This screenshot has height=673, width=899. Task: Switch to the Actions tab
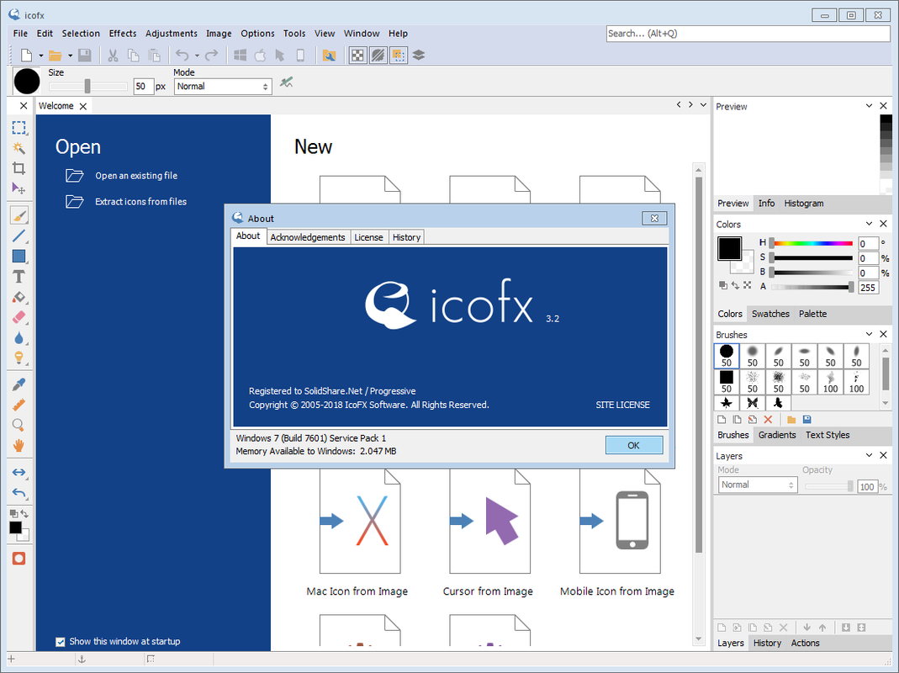[805, 644]
